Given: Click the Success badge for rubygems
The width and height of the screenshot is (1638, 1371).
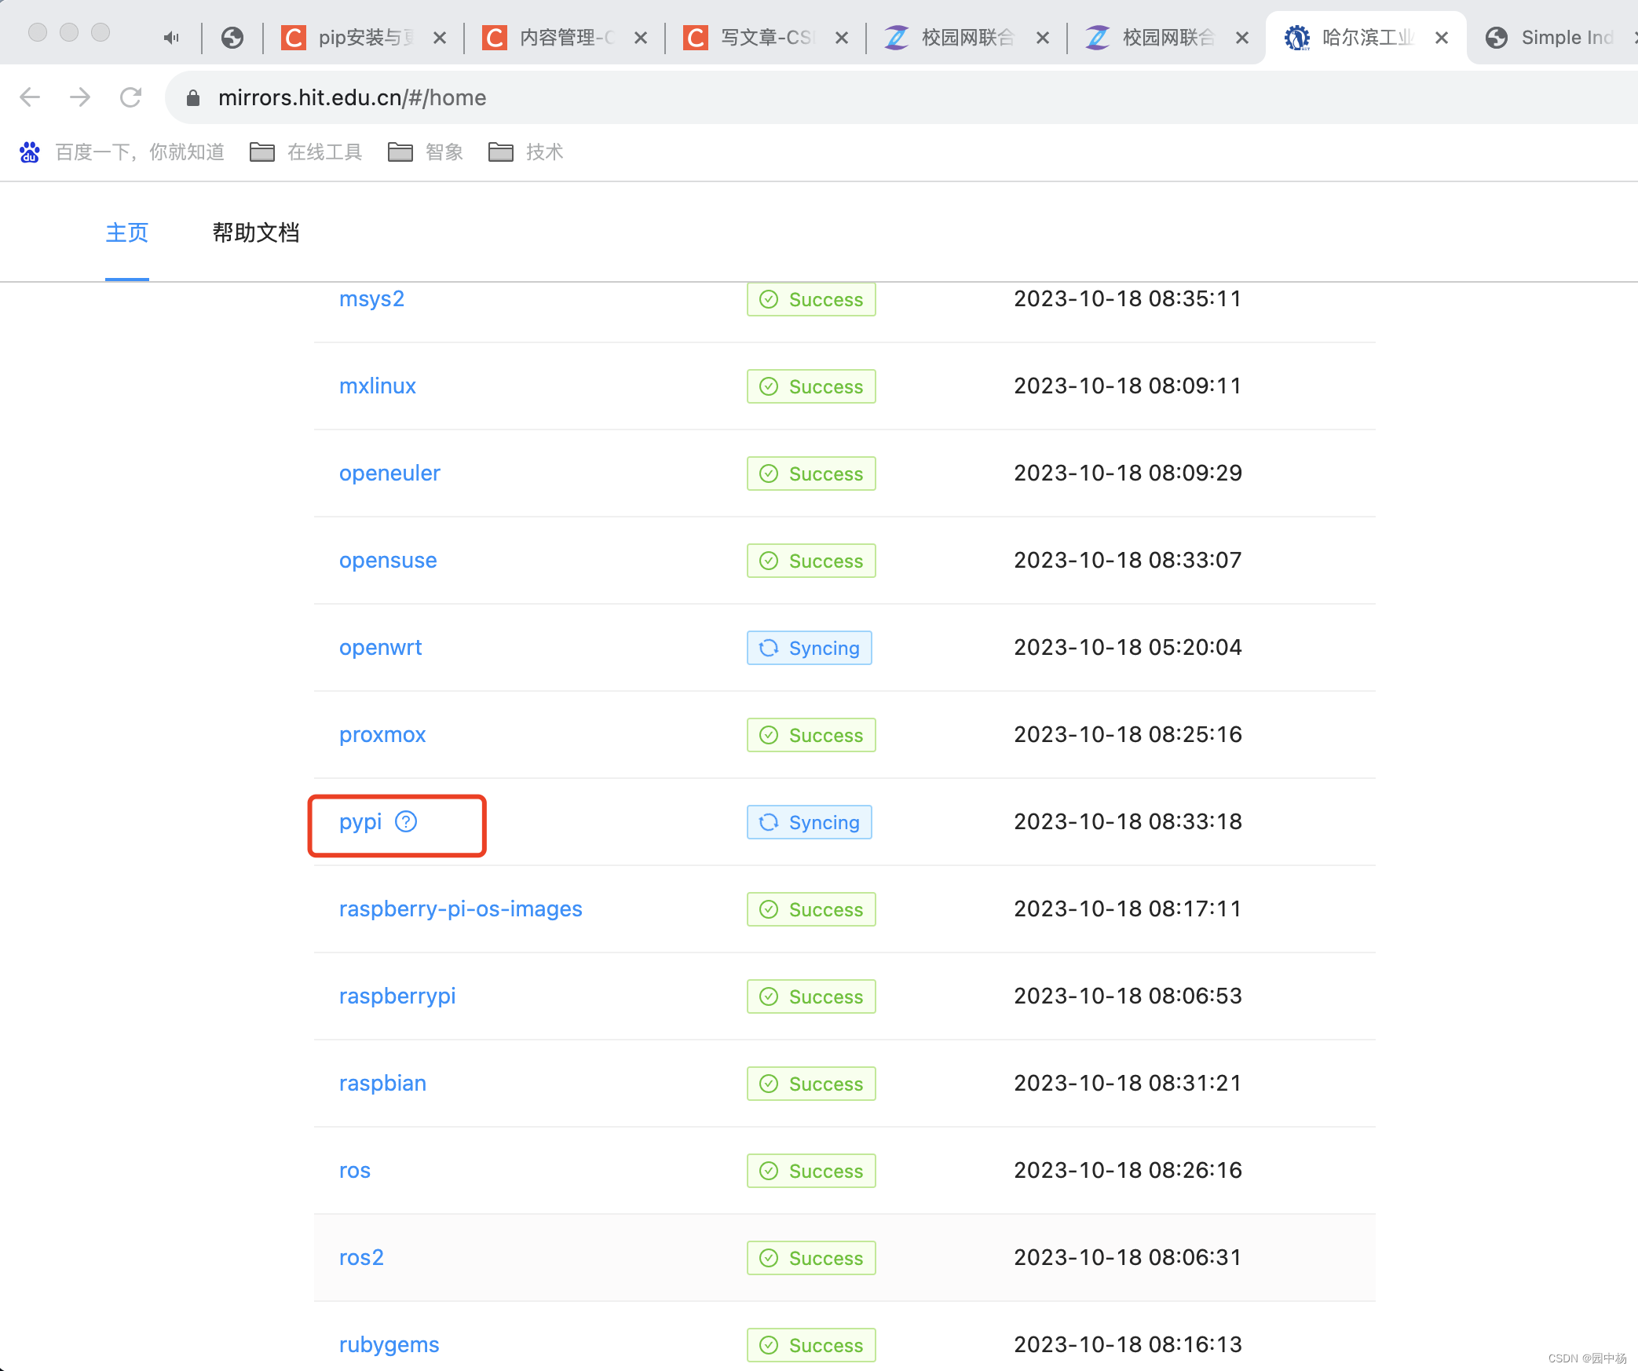Looking at the screenshot, I should pyautogui.click(x=811, y=1345).
